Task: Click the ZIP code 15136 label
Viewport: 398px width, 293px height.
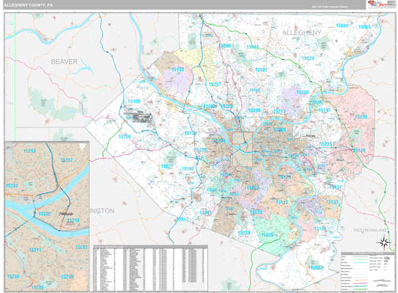Action: coord(190,133)
